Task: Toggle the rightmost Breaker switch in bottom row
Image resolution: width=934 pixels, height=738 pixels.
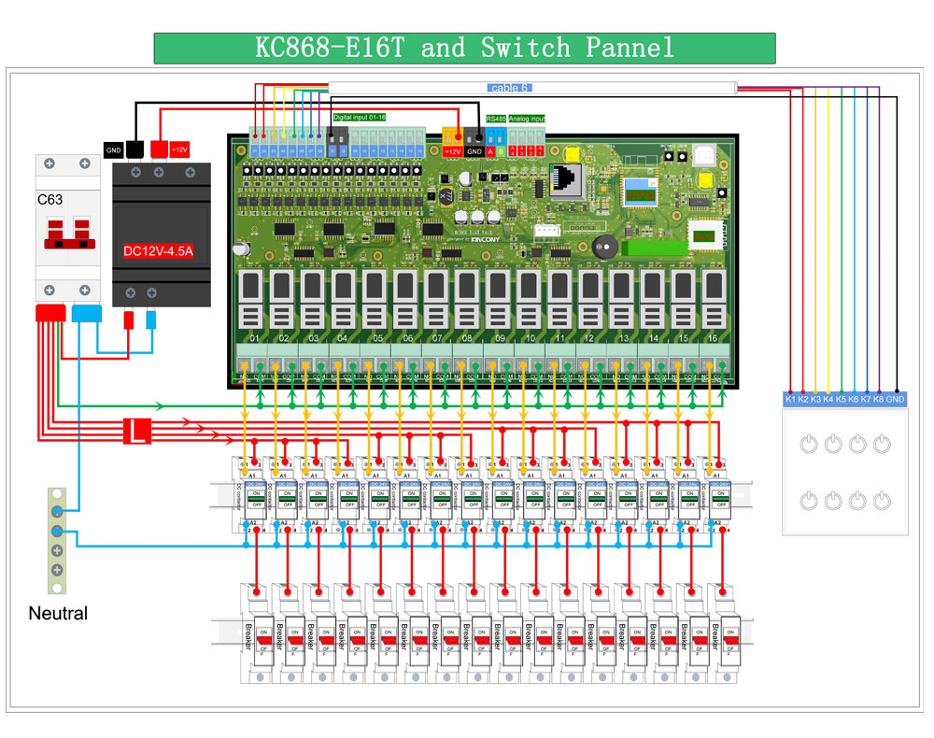Action: pos(730,640)
